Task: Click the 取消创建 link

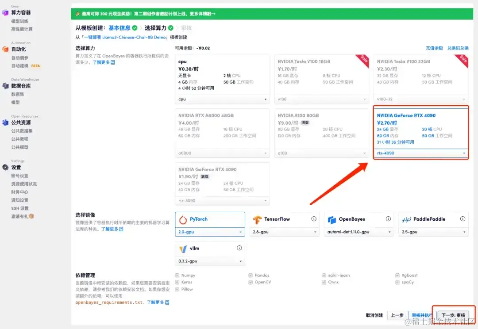Action: tap(374, 315)
